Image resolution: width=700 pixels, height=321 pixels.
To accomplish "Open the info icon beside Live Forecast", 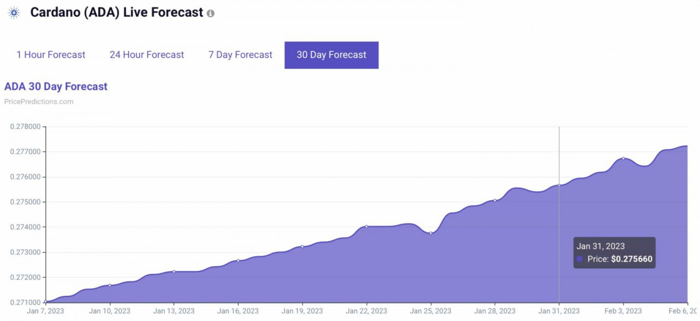I will point(211,14).
